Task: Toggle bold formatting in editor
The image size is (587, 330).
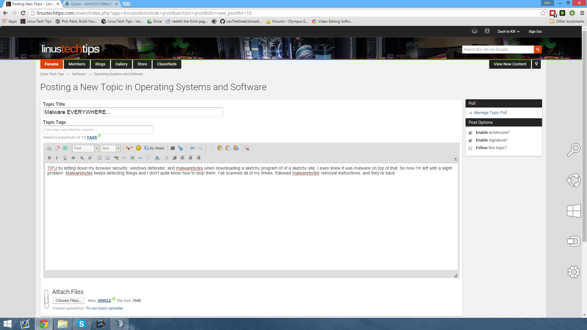Action: (x=49, y=158)
